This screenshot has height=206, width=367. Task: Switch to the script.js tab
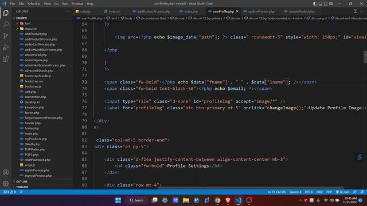(85, 11)
